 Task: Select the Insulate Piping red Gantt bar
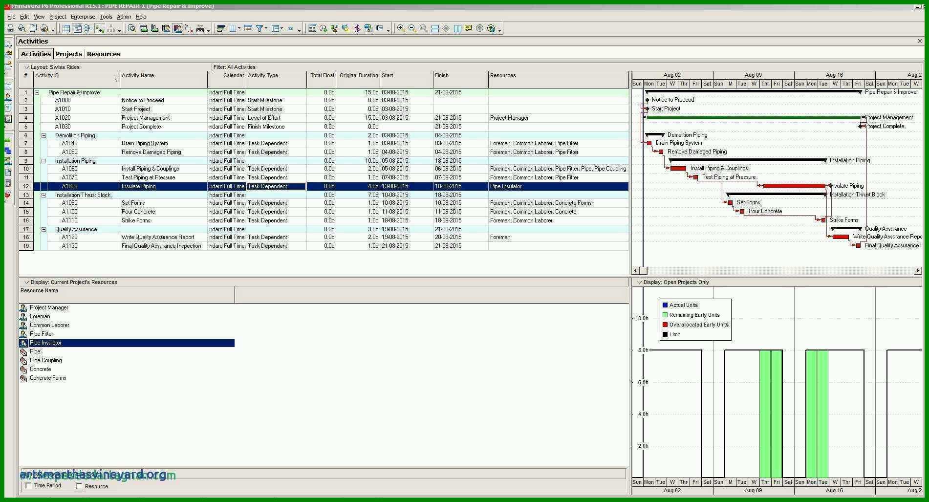coord(794,186)
